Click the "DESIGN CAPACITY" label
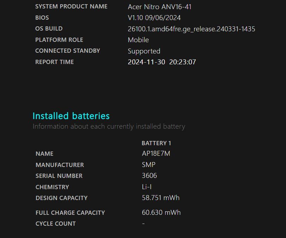Viewport: 286px width, 238px height. point(61,198)
